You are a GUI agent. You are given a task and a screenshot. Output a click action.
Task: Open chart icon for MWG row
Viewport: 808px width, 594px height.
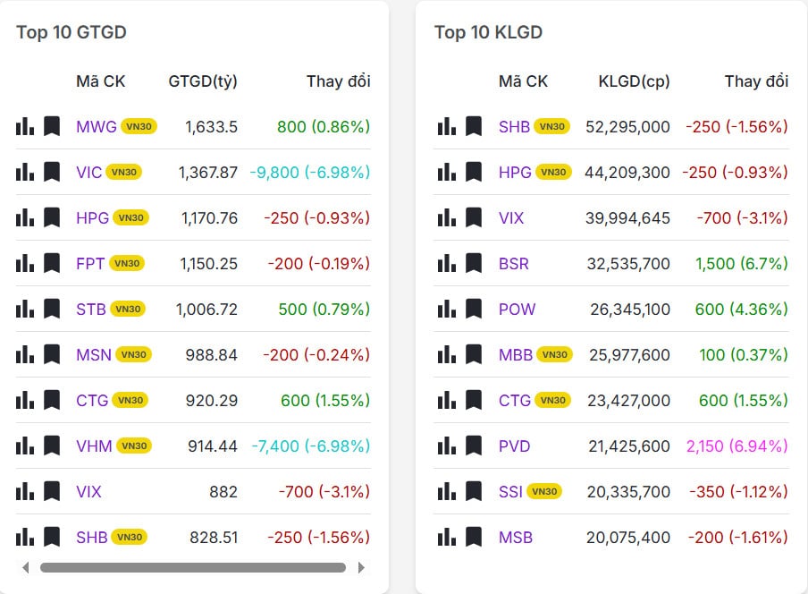pos(25,126)
